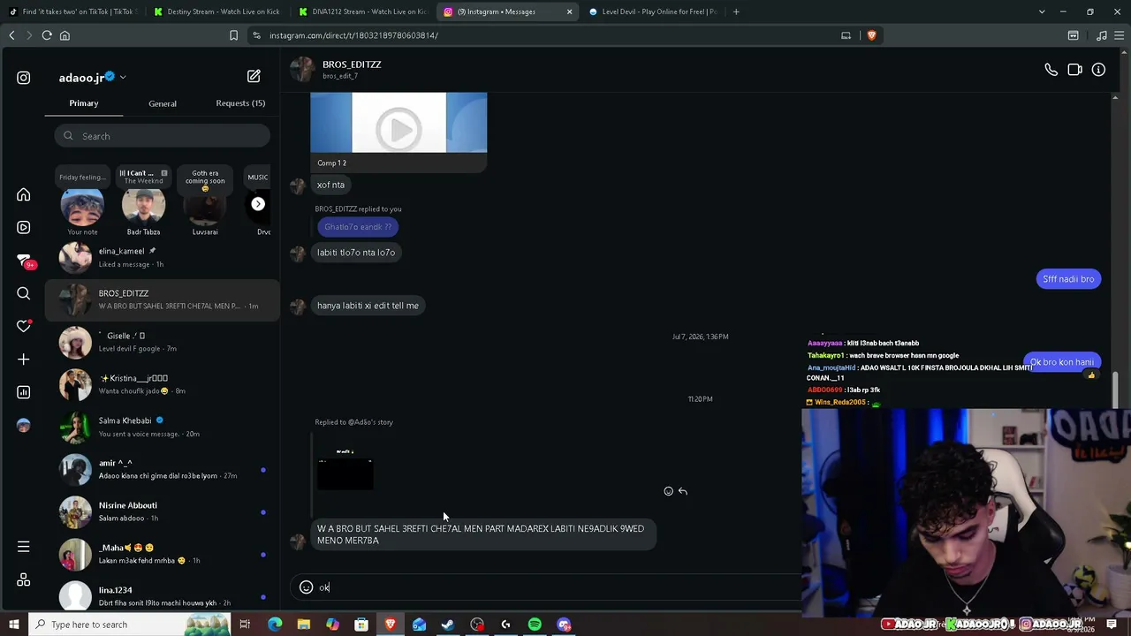1131x636 pixels.
Task: Start an audio call with BROS_EDITZZ
Action: pyautogui.click(x=1051, y=70)
